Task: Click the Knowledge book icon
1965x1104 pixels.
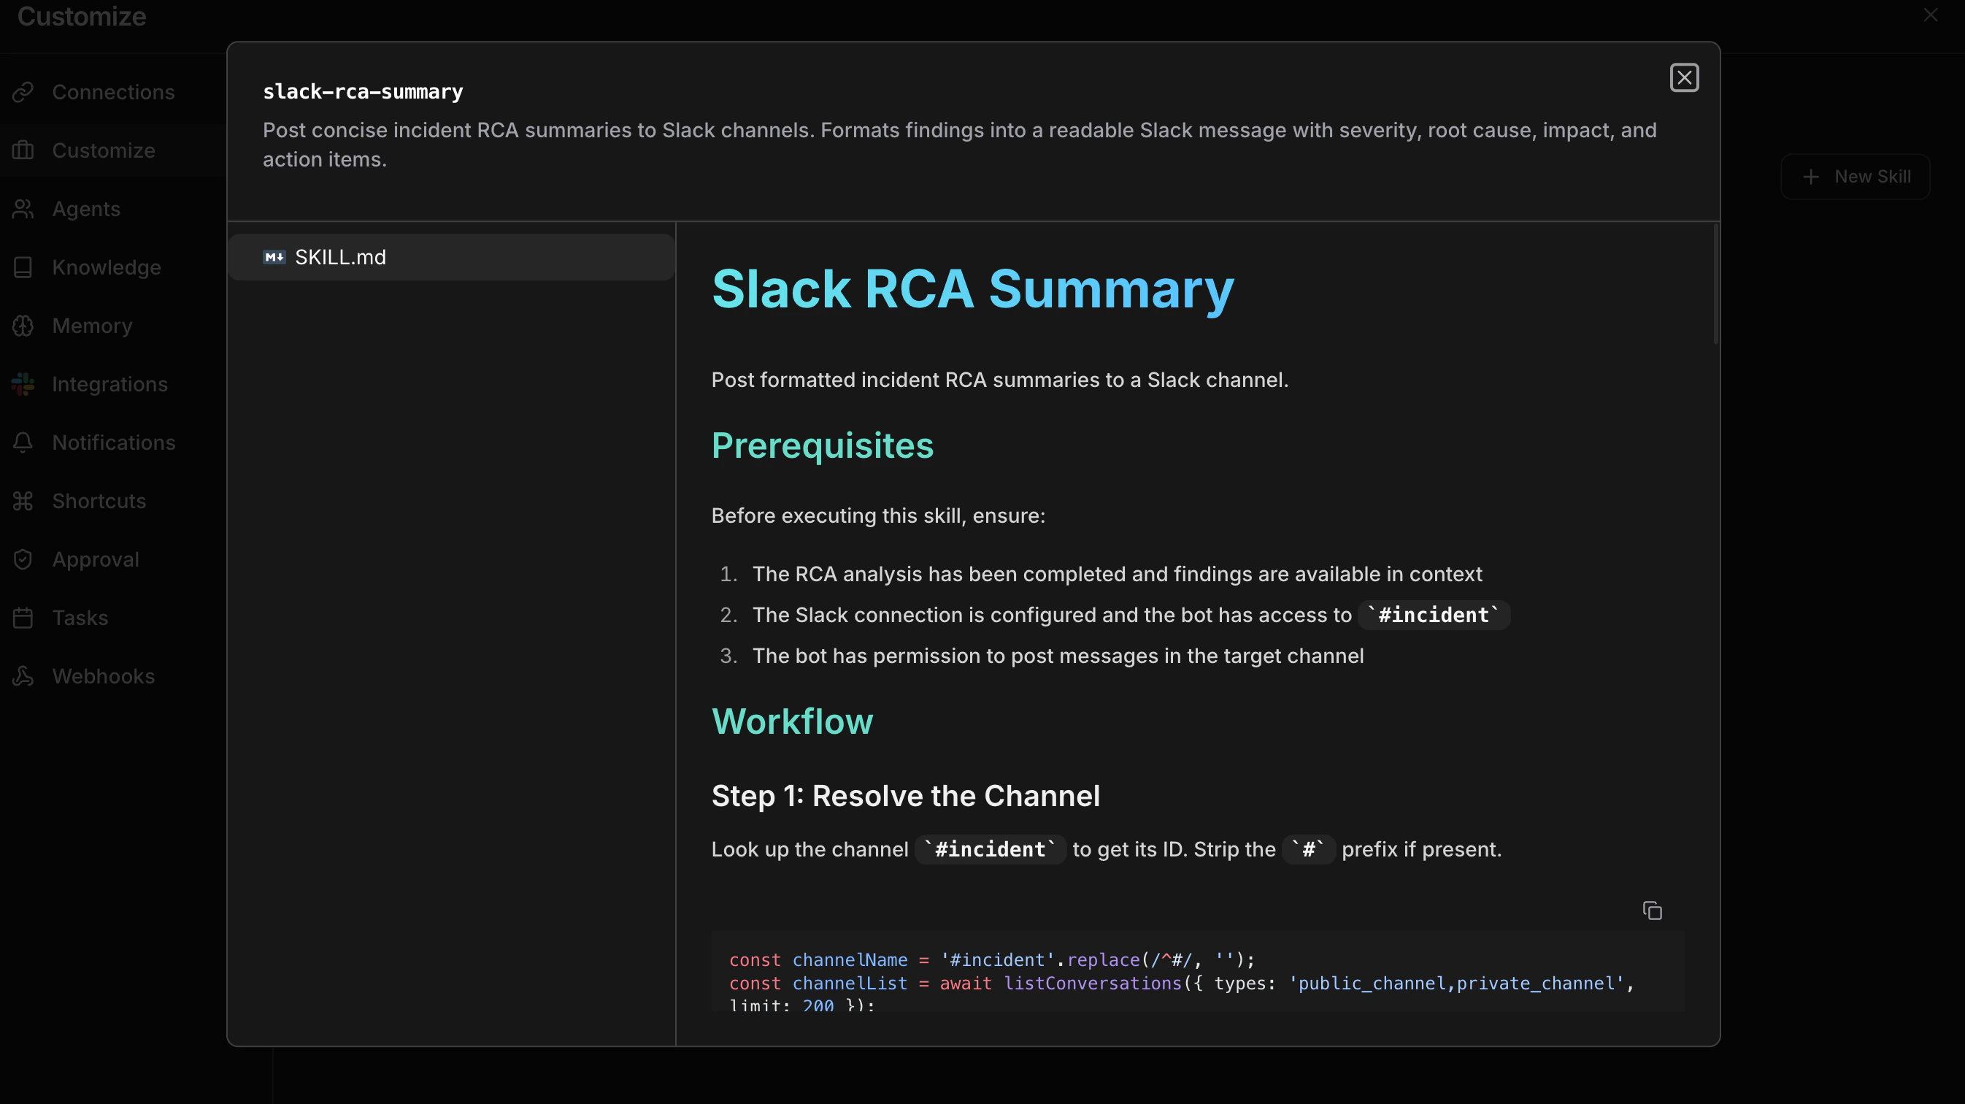Action: pos(23,267)
